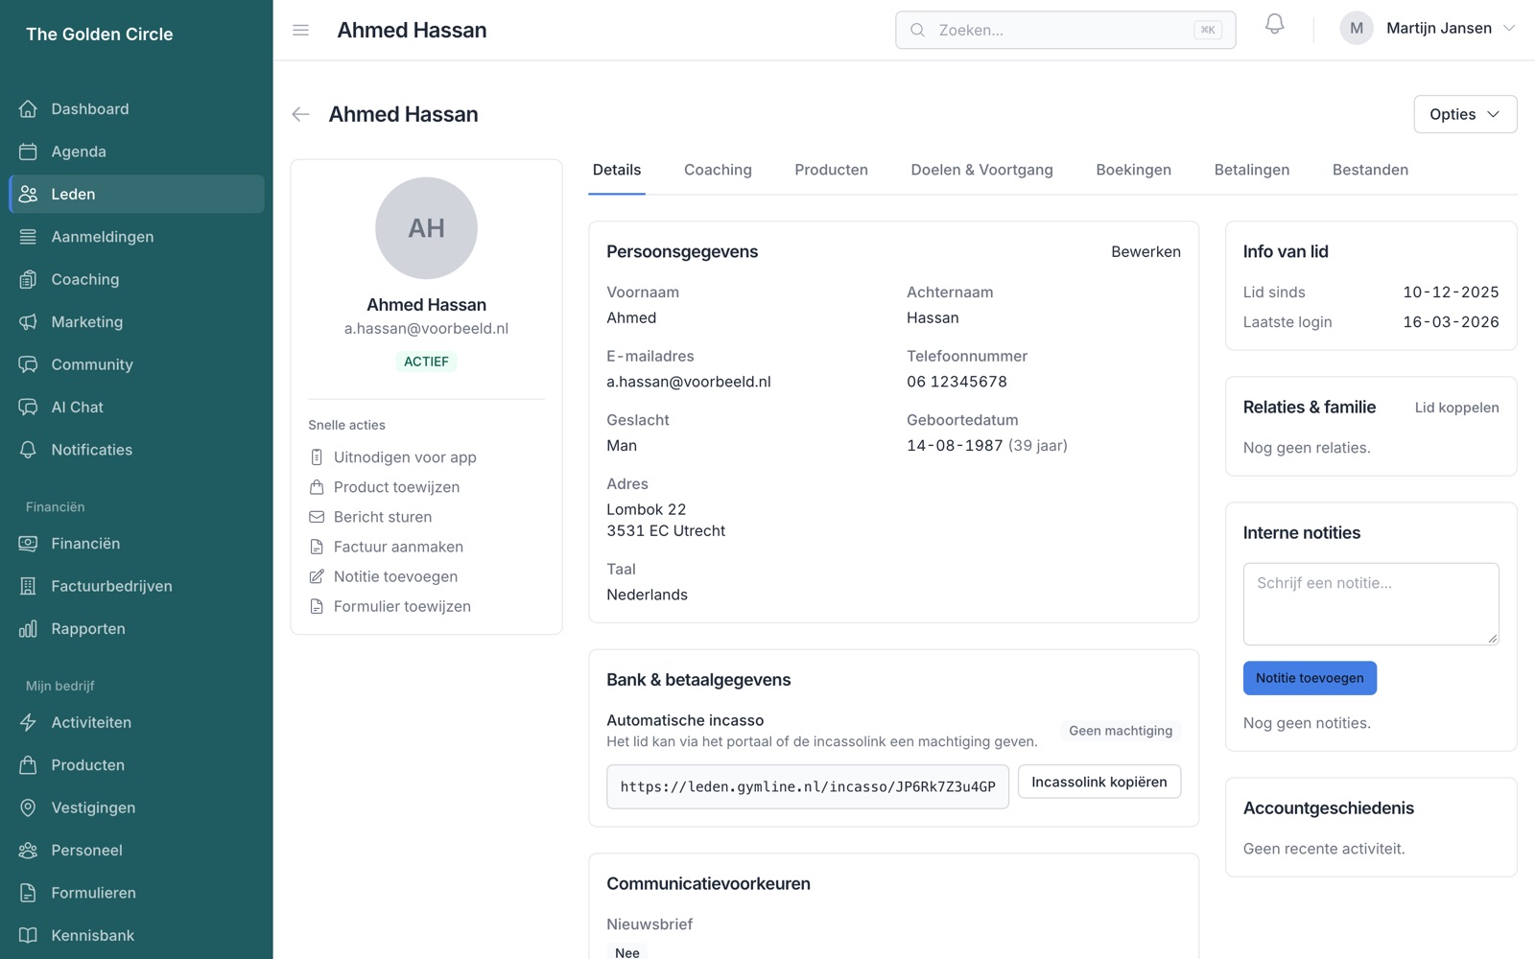Focus the Zoeken search field
The height and width of the screenshot is (959, 1535).
(x=1065, y=30)
